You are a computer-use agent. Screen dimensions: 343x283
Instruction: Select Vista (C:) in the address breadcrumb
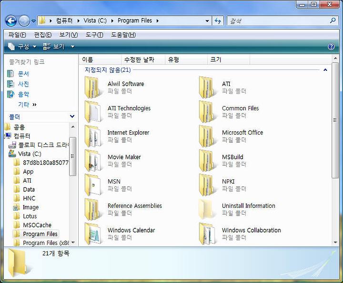(95, 21)
